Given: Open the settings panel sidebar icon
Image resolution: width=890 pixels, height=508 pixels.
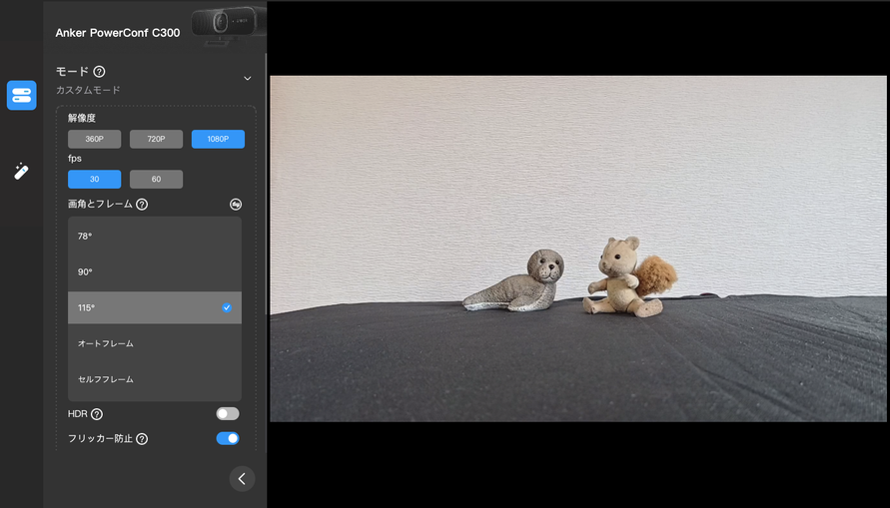Looking at the screenshot, I should [x=22, y=95].
